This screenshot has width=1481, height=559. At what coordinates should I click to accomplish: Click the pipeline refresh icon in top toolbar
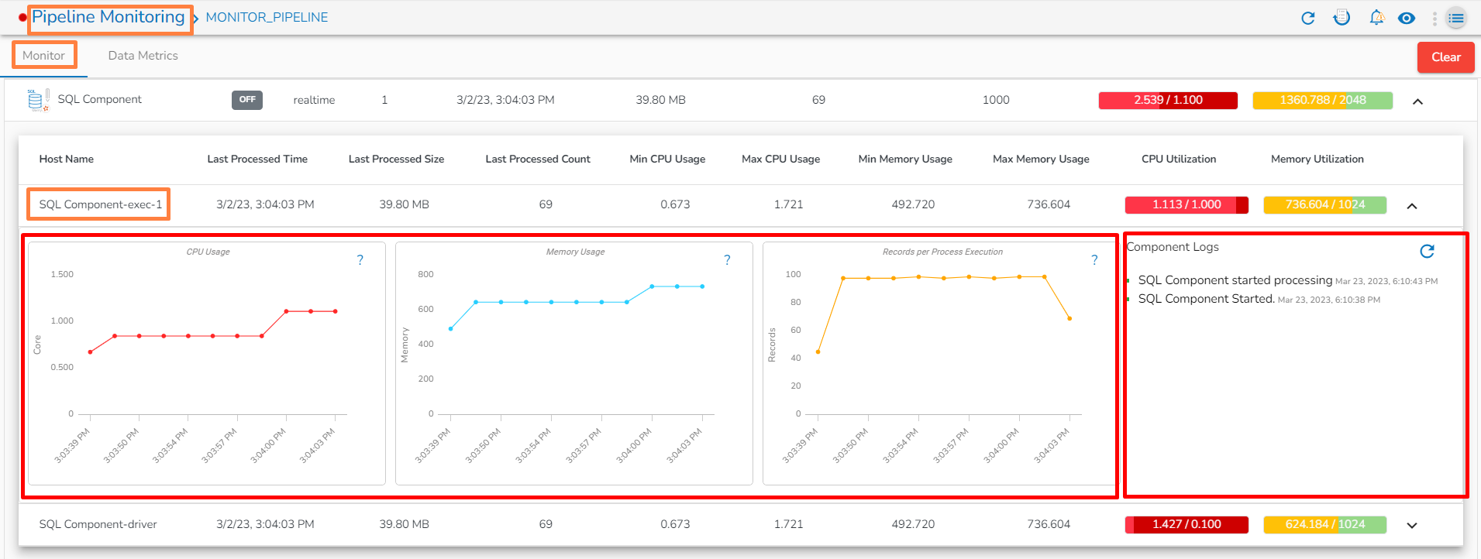tap(1308, 18)
